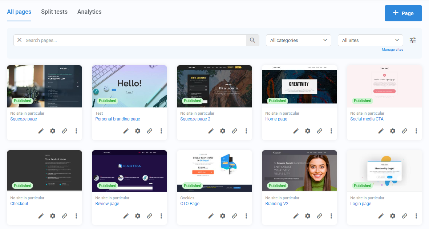This screenshot has height=229, width=429.
Task: Open settings gear for Login page
Action: click(x=393, y=216)
